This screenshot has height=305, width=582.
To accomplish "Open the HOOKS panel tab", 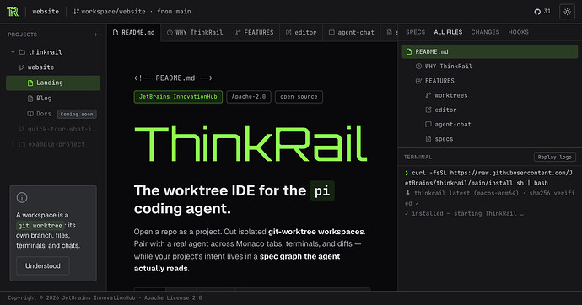I will [x=518, y=32].
